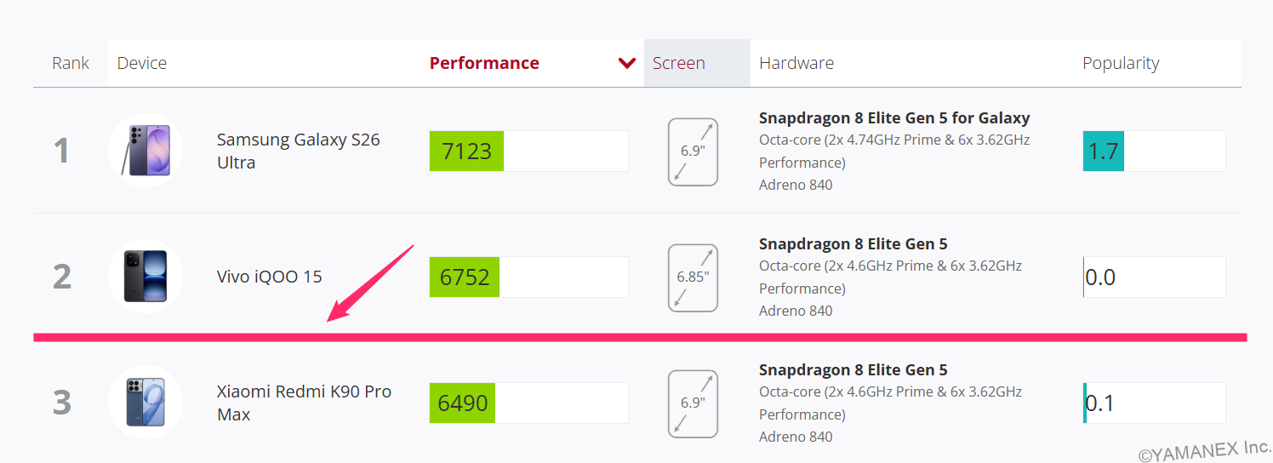The height and width of the screenshot is (463, 1273).
Task: Click the 6490 performance score bar
Action: pyautogui.click(x=529, y=403)
